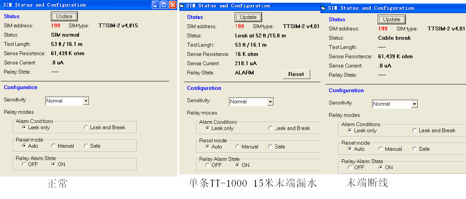This screenshot has height=199, width=466.
Task: Open the Sensitivity dropdown in the Cable break window
Action: (414, 104)
